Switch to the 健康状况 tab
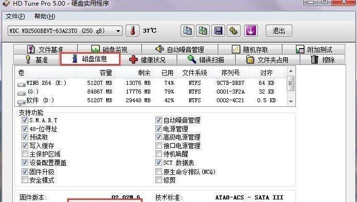 click(148, 60)
